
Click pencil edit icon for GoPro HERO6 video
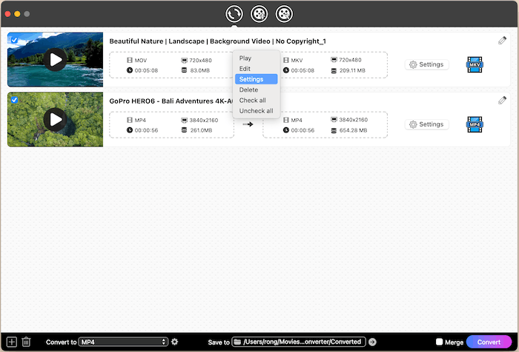(502, 100)
